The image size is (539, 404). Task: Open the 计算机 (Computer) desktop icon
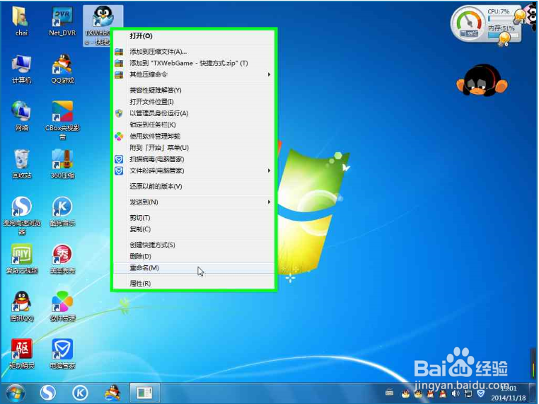click(22, 69)
